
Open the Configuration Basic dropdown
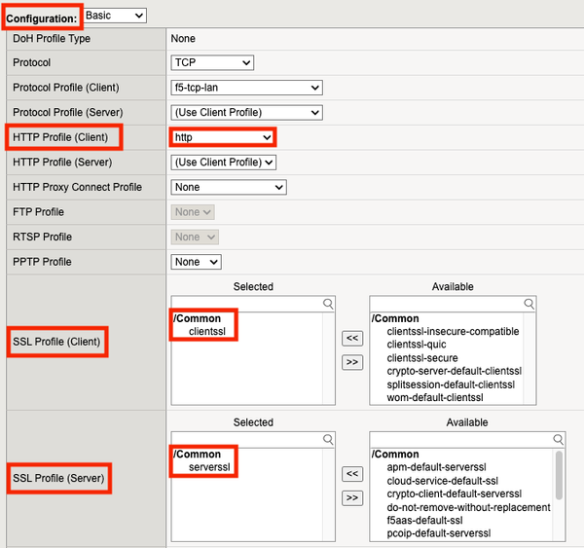[115, 16]
